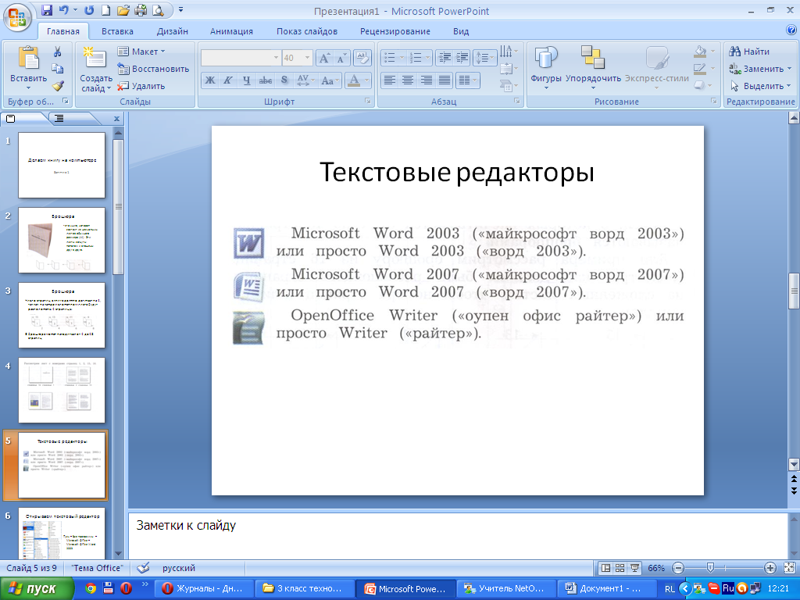Justify text in Абзац group
The image size is (800, 600).
point(445,80)
